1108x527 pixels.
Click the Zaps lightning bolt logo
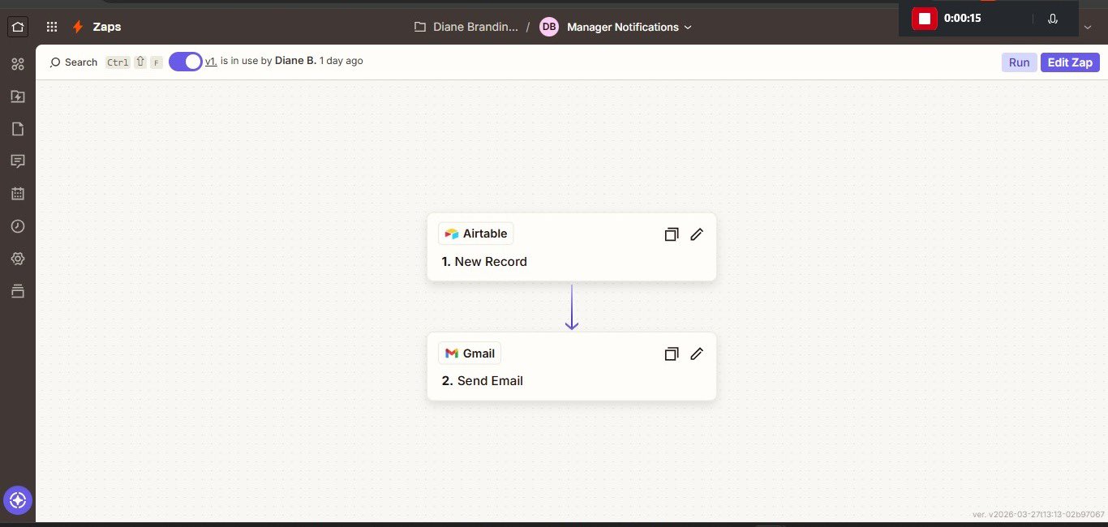click(78, 27)
